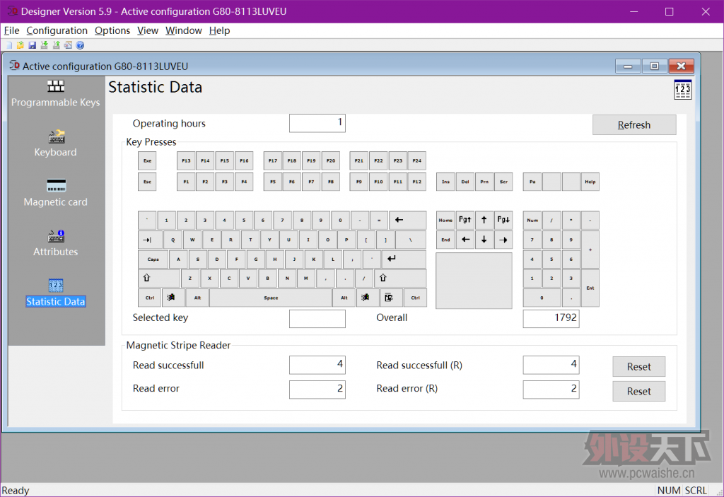This screenshot has height=497, width=724.
Task: Select the left arrow cursor key
Action: [465, 240]
